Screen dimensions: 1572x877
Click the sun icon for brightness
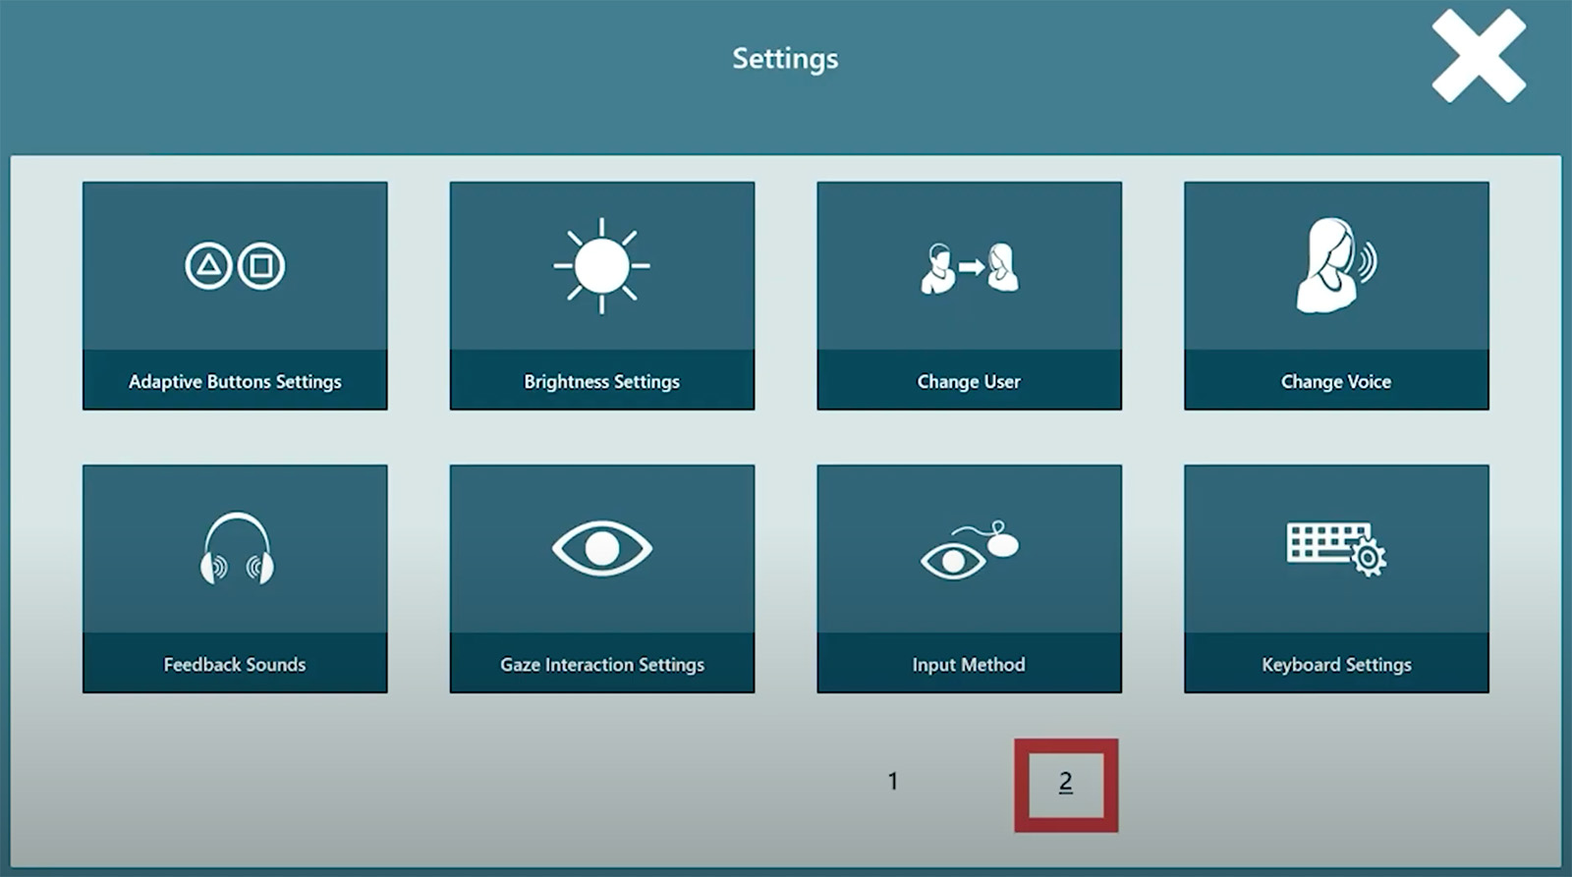click(601, 266)
